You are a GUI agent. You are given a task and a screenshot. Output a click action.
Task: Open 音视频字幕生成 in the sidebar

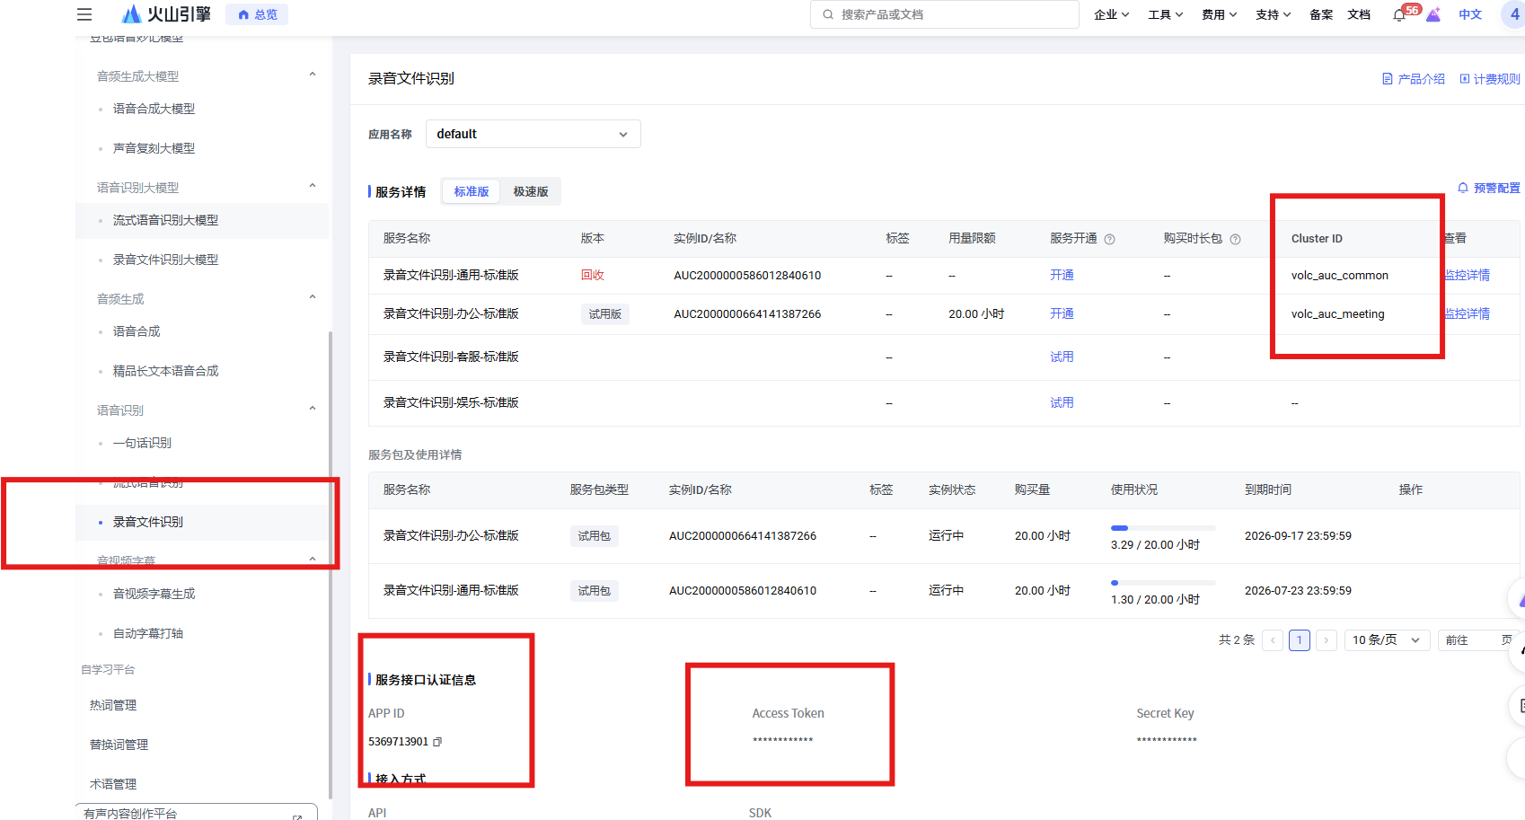click(154, 594)
